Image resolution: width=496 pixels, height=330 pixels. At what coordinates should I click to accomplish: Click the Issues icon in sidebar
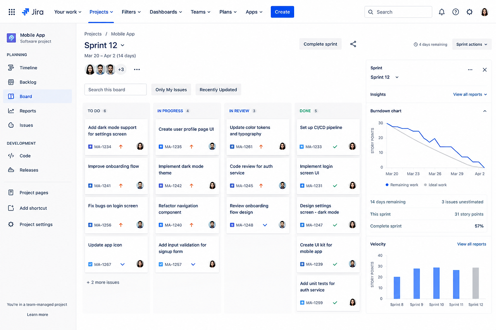point(11,125)
